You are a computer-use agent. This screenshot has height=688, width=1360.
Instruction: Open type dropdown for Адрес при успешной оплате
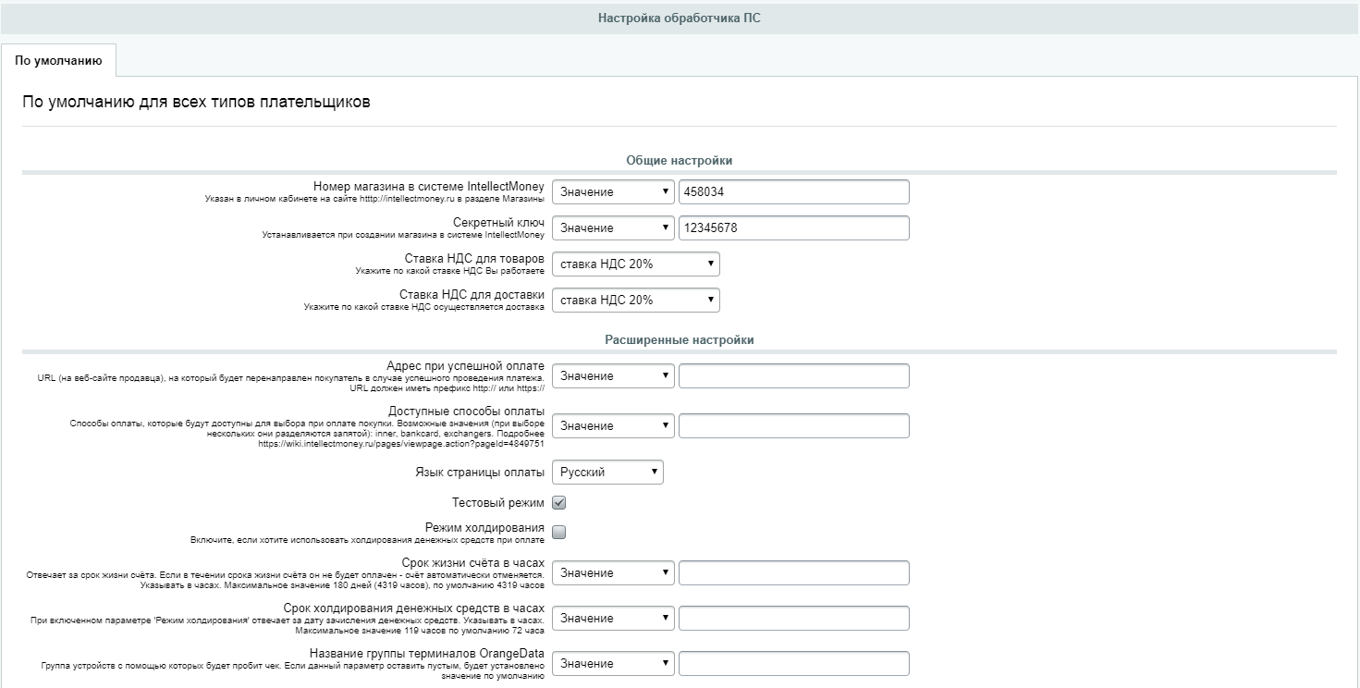click(x=613, y=375)
